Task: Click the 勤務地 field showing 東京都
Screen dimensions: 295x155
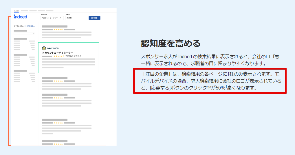Action: tap(76, 18)
